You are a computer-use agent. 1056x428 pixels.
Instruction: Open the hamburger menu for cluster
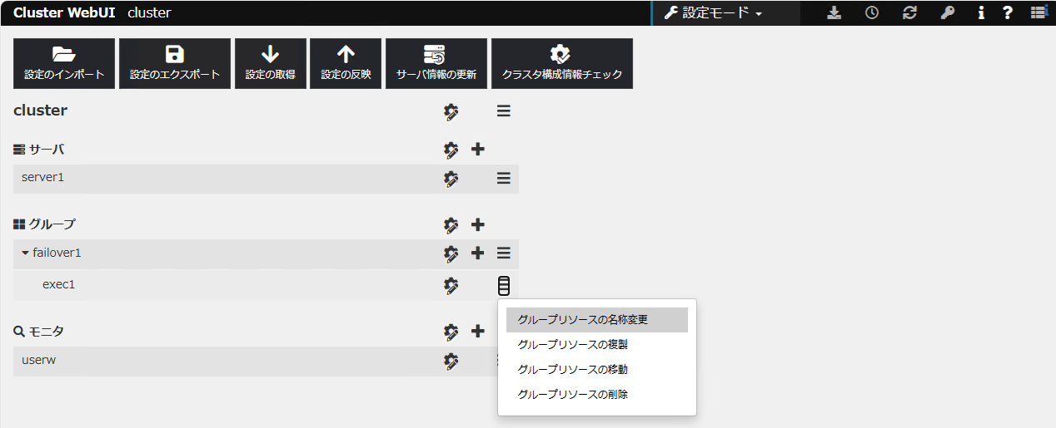504,111
